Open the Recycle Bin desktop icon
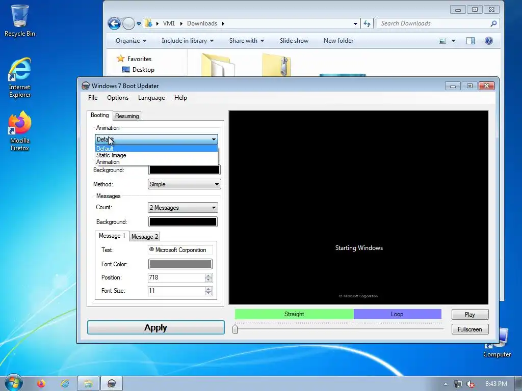The width and height of the screenshot is (522, 391). pos(19,20)
